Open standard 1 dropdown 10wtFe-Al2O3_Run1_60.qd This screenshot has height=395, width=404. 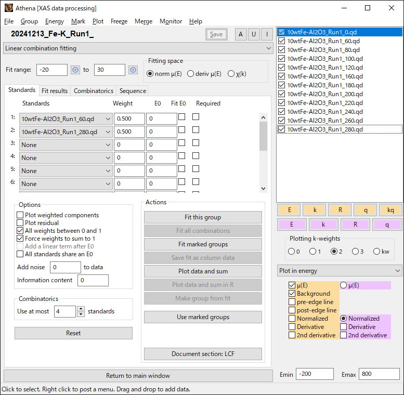click(66, 118)
